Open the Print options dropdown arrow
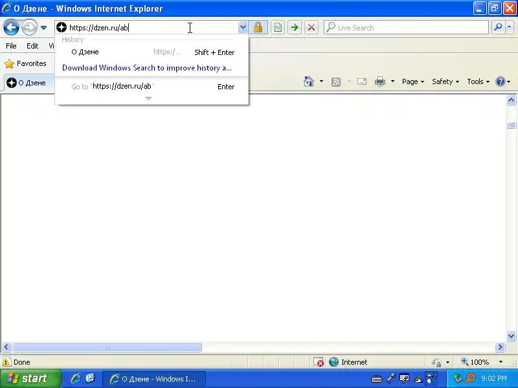Viewport: 518px width, 388px height. click(x=392, y=81)
